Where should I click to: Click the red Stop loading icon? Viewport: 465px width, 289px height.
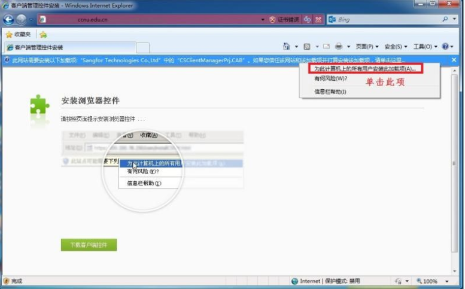[318, 20]
